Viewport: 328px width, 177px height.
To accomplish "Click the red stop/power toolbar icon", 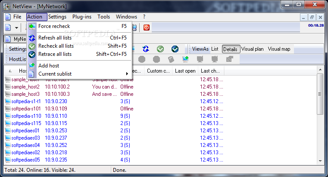I will coord(147,27).
